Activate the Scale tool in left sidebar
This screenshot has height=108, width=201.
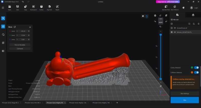(x=3, y=43)
